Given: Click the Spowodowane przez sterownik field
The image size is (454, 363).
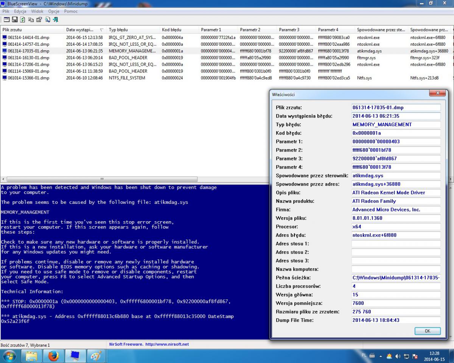Looking at the screenshot, I should [x=396, y=175].
